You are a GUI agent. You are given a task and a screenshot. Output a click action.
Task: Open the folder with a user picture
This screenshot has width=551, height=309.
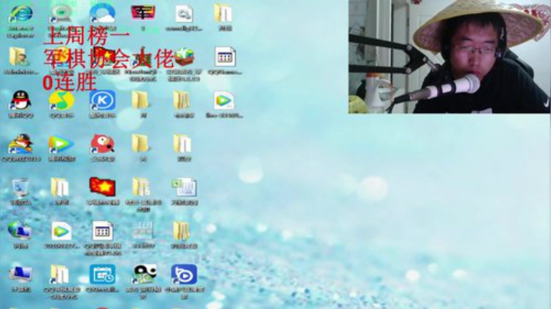(x=18, y=57)
